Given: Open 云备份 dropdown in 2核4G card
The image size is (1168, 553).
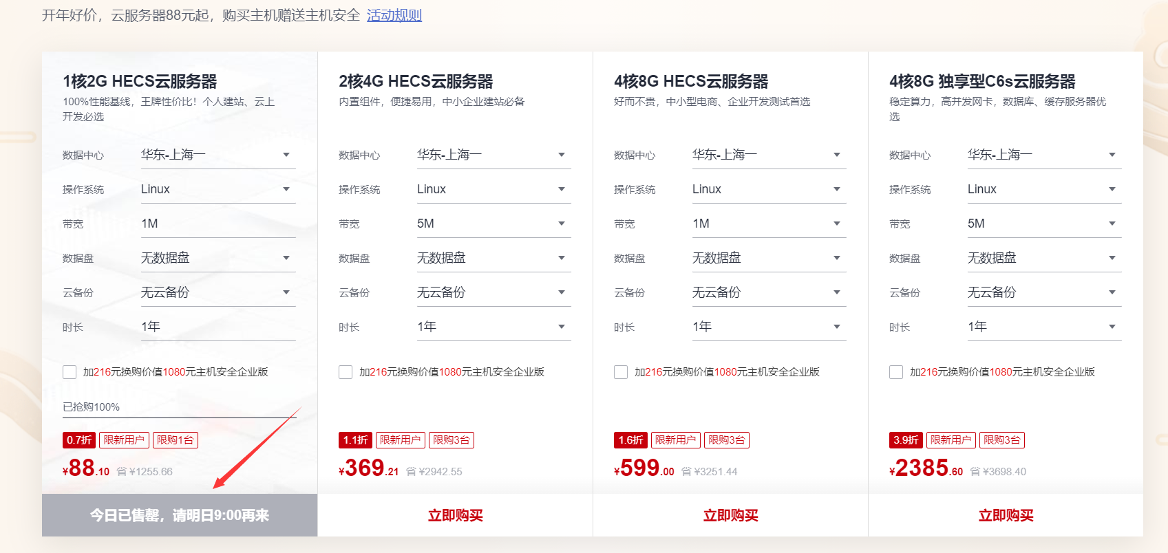Looking at the screenshot, I should [x=493, y=292].
